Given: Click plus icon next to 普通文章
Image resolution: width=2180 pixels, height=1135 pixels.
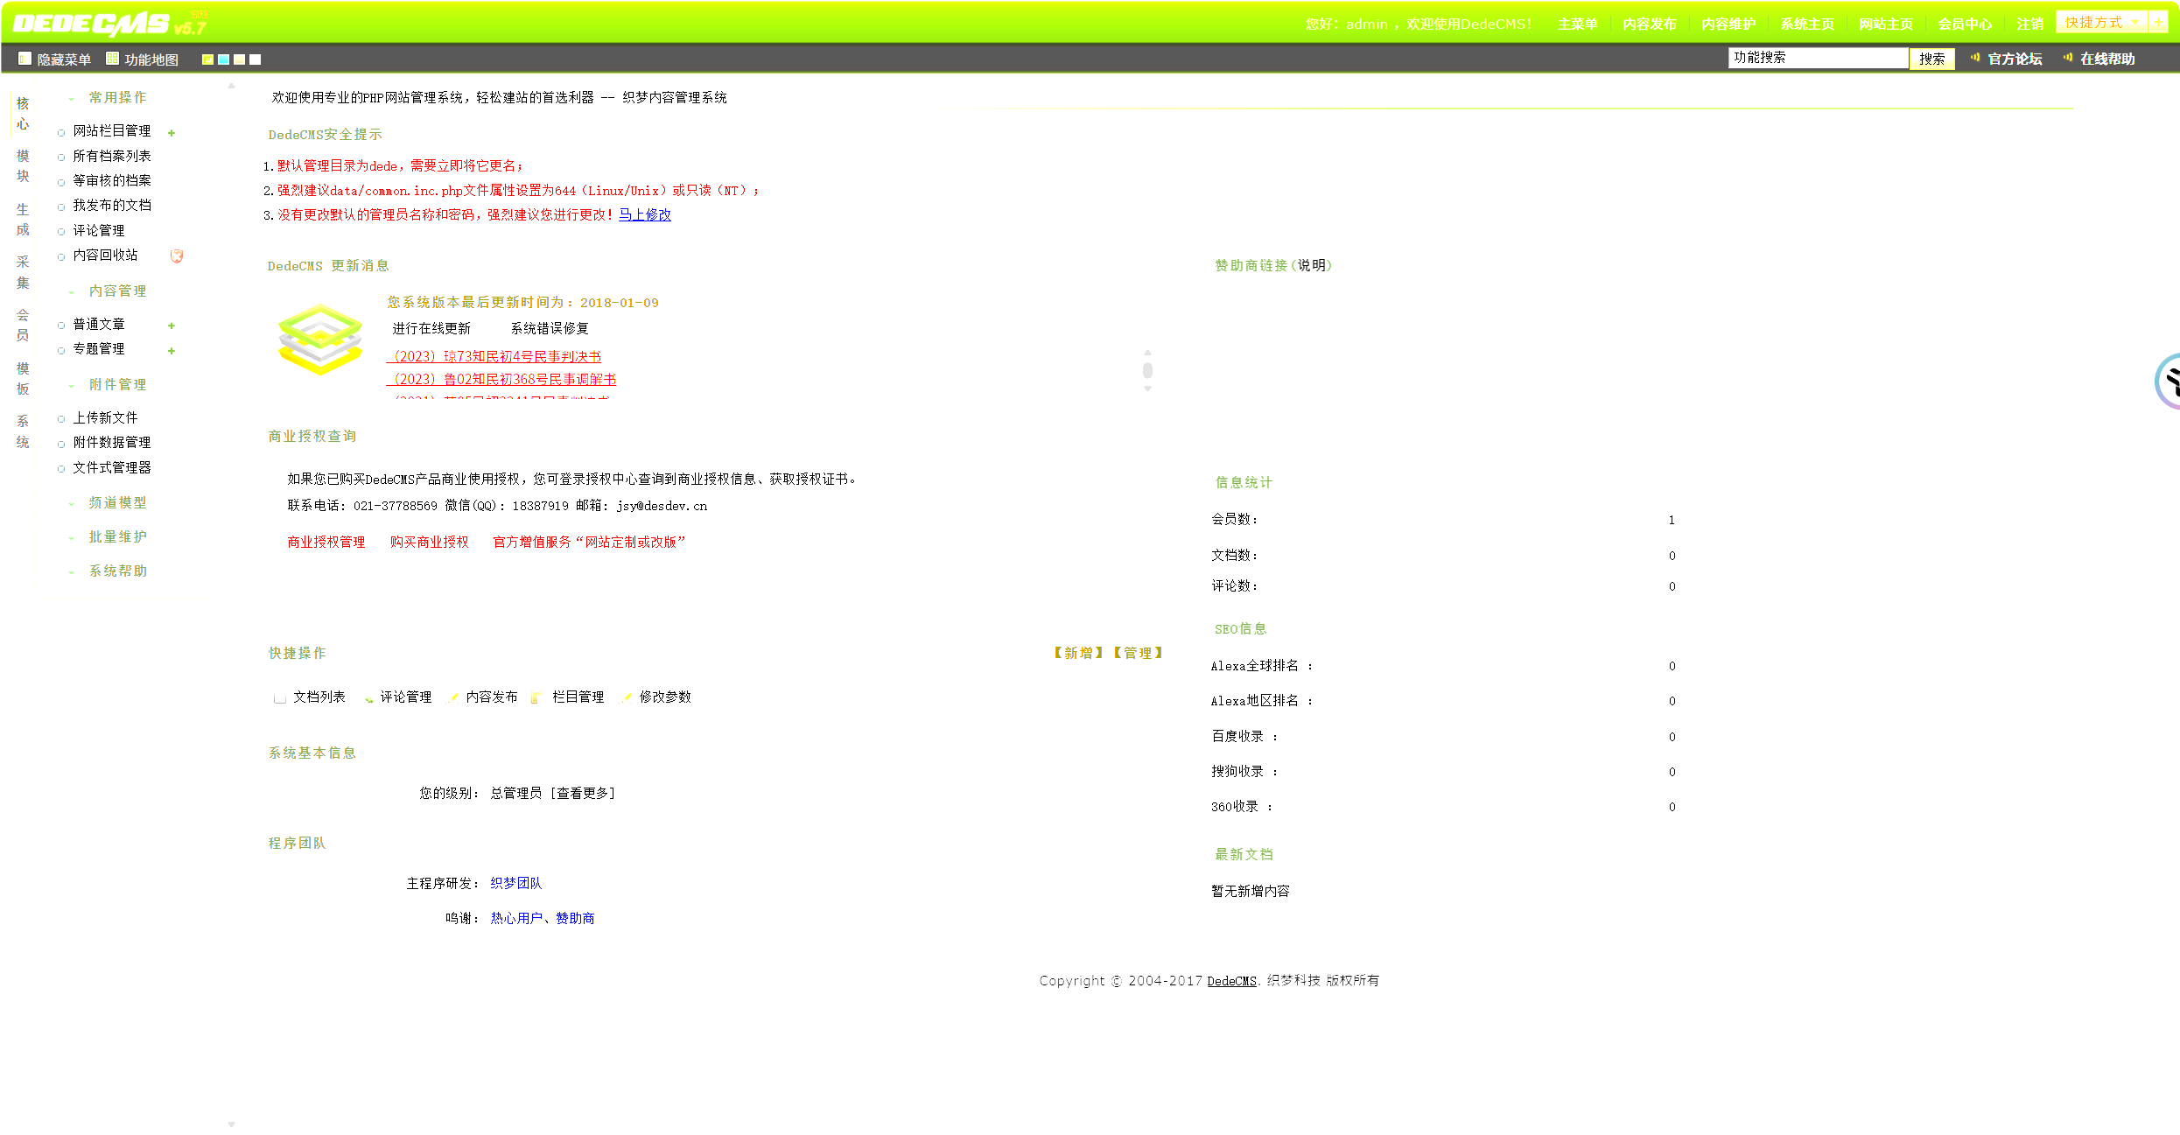Looking at the screenshot, I should click(172, 326).
